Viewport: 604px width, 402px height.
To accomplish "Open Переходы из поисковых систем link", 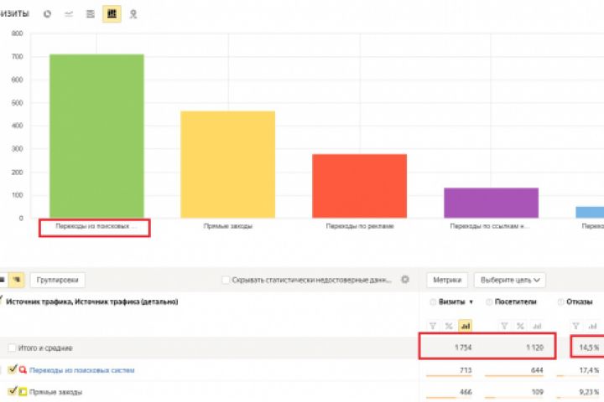I will click(81, 370).
